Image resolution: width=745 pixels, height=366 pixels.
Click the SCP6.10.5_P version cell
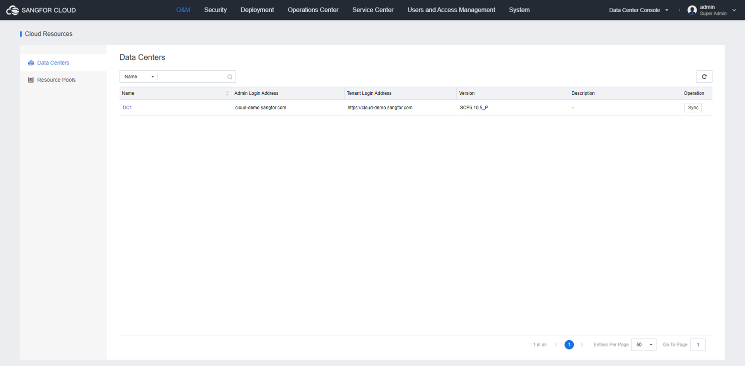(474, 108)
